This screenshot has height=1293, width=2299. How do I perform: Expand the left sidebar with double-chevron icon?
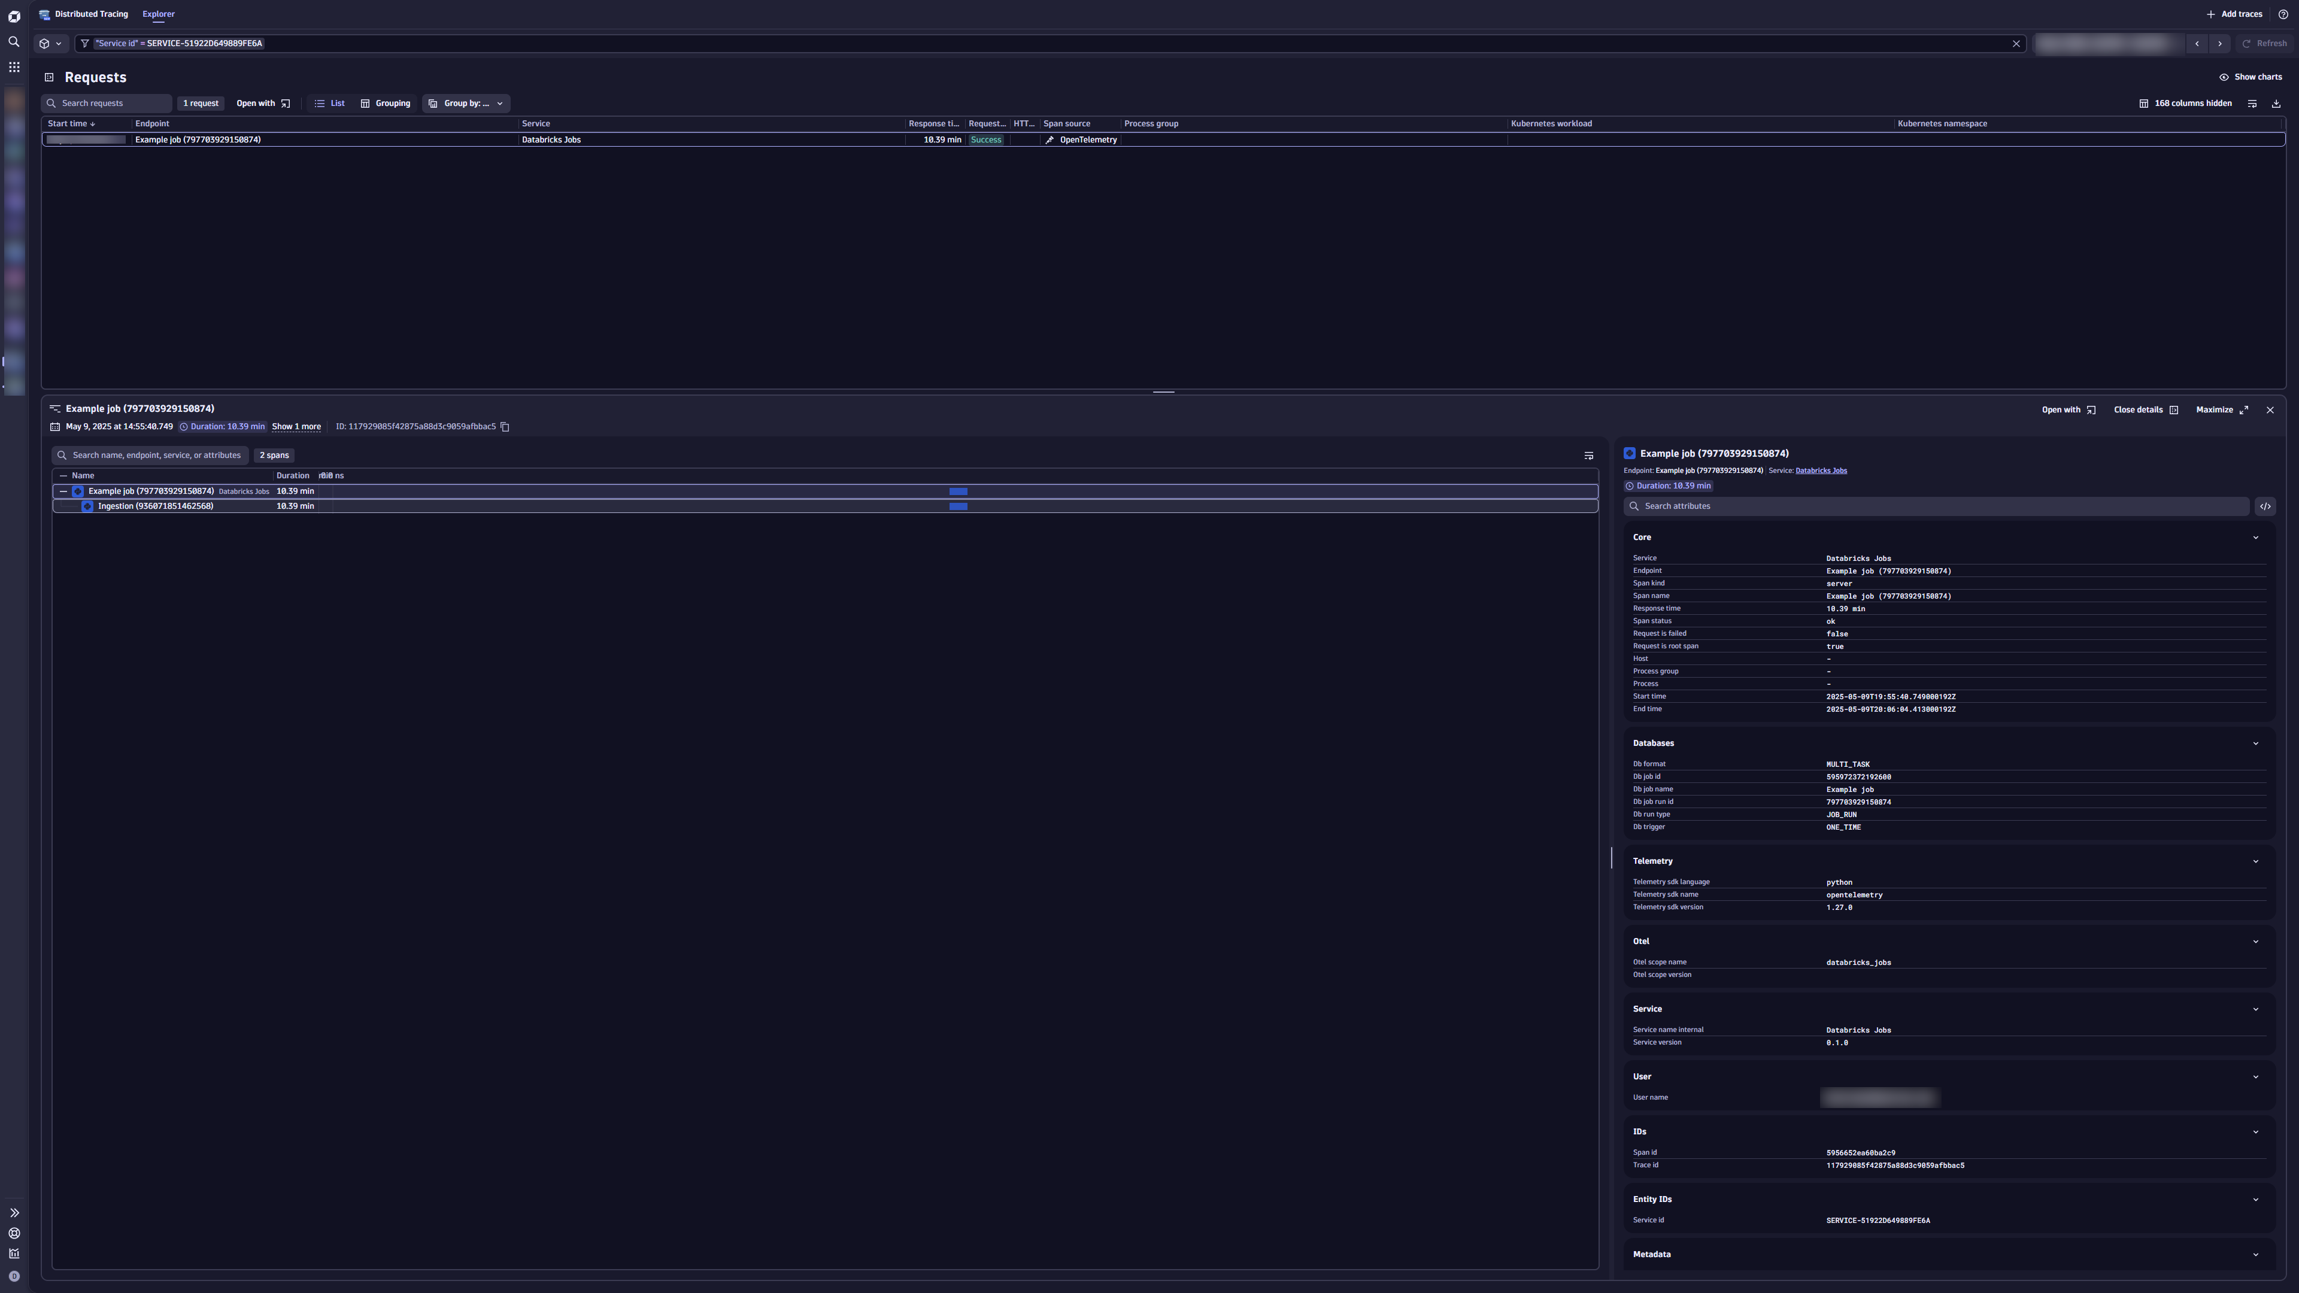(x=14, y=1213)
